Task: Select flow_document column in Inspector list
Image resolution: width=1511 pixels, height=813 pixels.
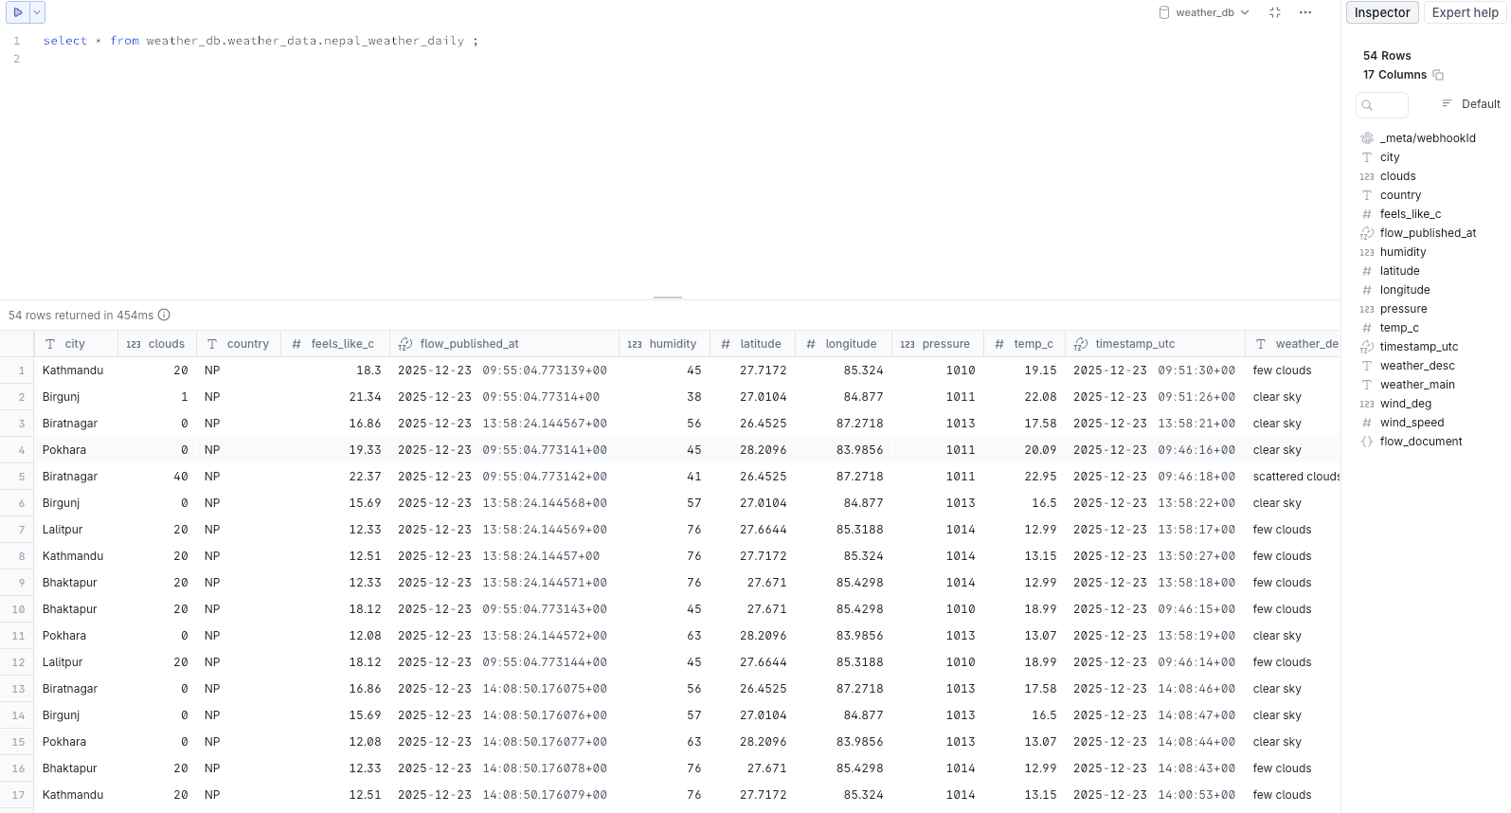Action: (1420, 442)
